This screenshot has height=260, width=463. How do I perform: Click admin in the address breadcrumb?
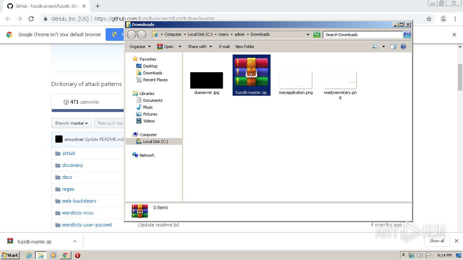(x=239, y=34)
